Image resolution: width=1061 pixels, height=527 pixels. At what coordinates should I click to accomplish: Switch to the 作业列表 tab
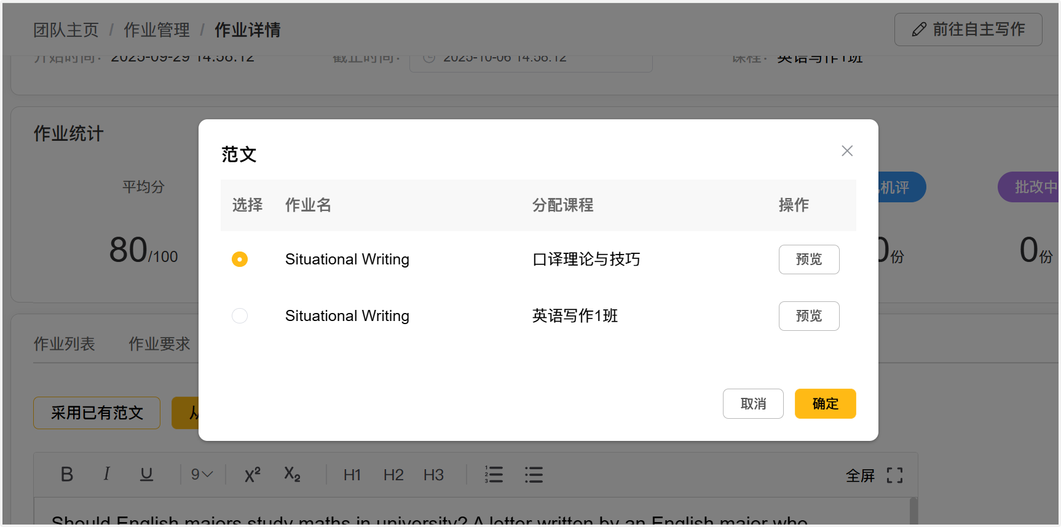[x=65, y=344]
